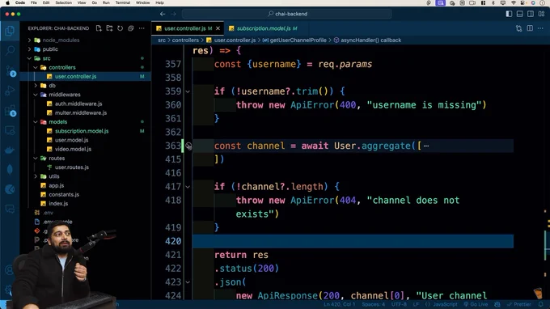Toggle the bottom panel layout icon

pos(520,14)
